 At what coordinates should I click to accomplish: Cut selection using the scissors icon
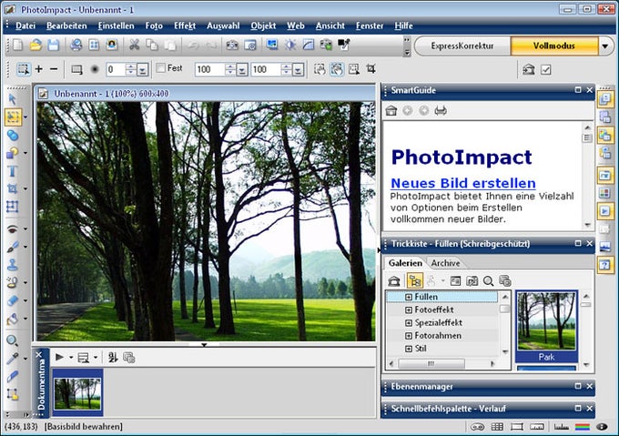[x=134, y=45]
